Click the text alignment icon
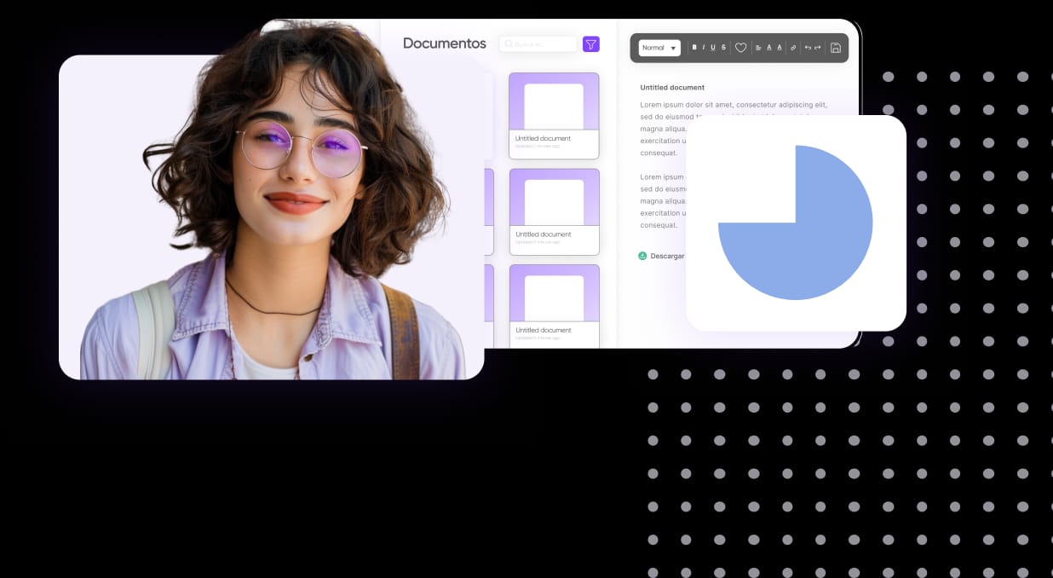The width and height of the screenshot is (1053, 578). [x=758, y=48]
